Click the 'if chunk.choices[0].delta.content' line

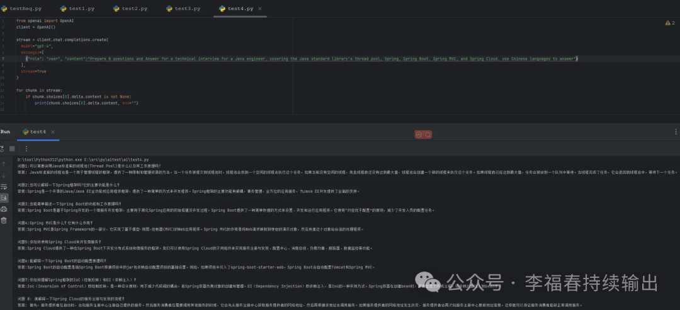78,96
